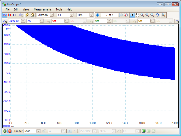This screenshot has width=181, height=136.
Task: Open the Trigger mode None dropdown
Action: [38, 131]
